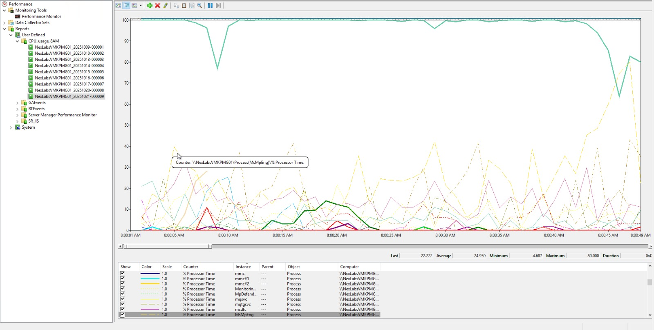Expand the SR_IIS node
654x330 pixels.
coord(18,121)
